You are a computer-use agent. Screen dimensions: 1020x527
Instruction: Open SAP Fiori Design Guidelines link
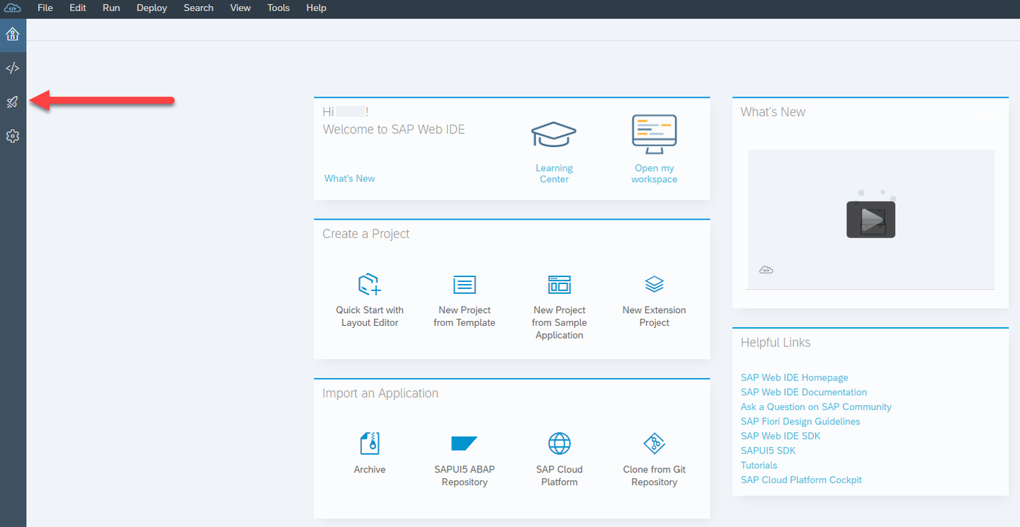(800, 421)
